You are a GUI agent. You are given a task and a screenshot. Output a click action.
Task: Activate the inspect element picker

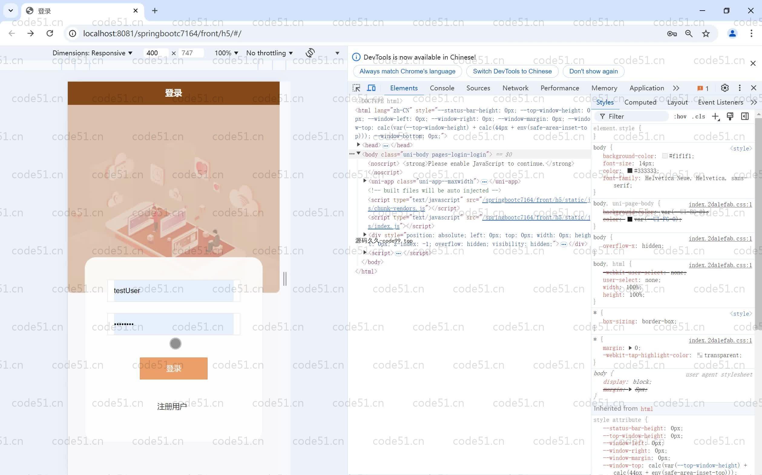coord(356,88)
